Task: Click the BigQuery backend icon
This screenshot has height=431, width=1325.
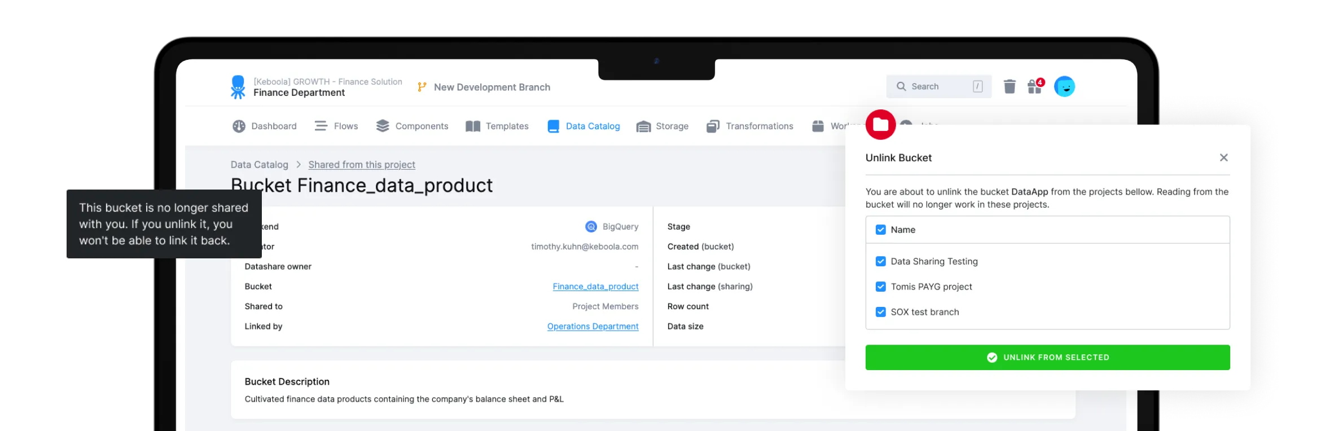Action: point(591,226)
